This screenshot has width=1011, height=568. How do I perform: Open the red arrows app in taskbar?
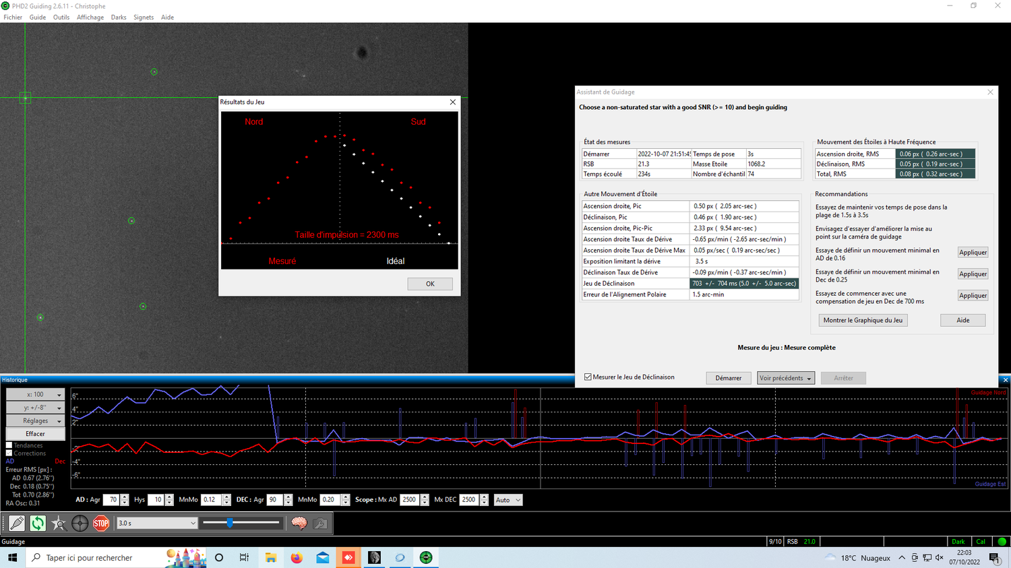point(348,558)
